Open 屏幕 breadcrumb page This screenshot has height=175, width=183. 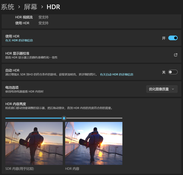[31, 7]
